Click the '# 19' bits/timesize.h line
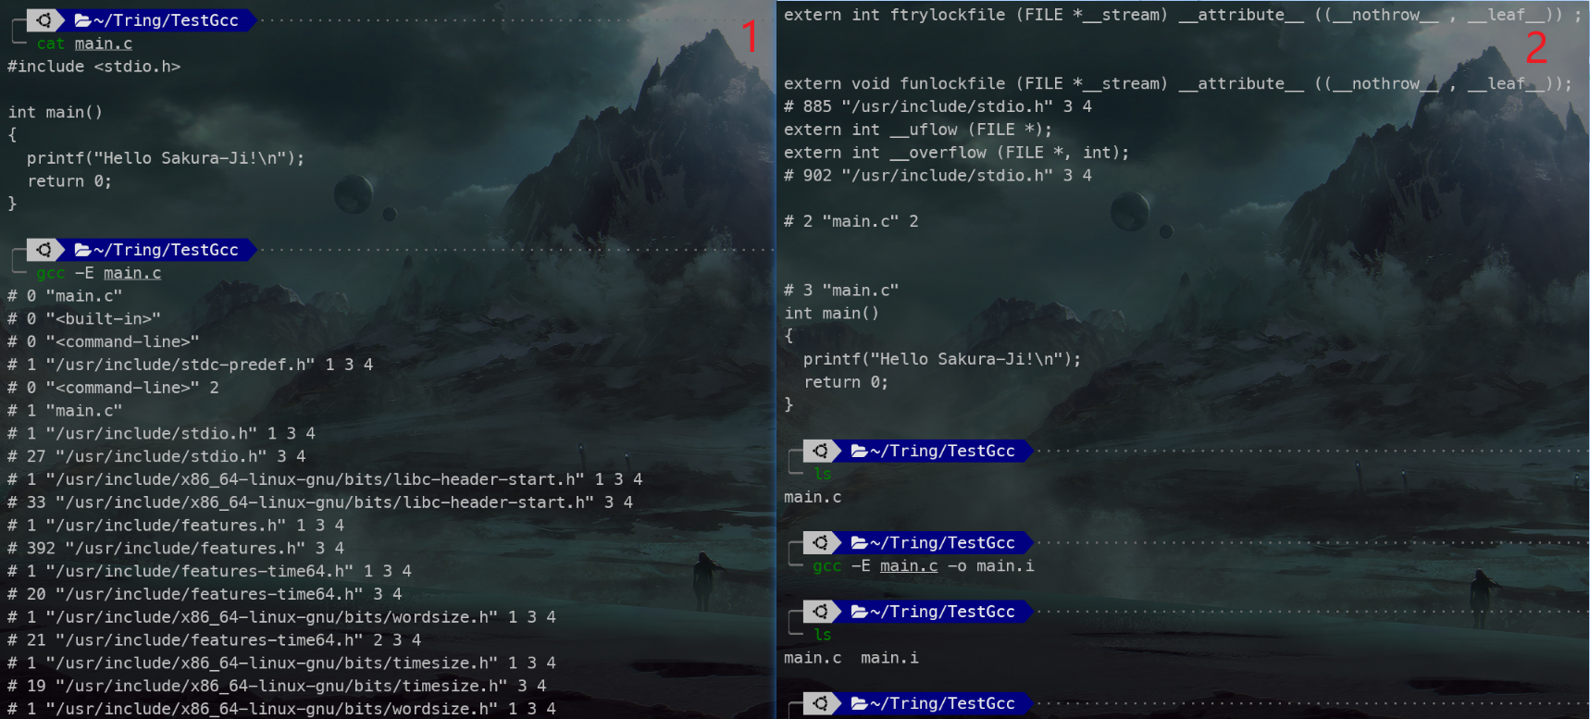 click(x=277, y=686)
